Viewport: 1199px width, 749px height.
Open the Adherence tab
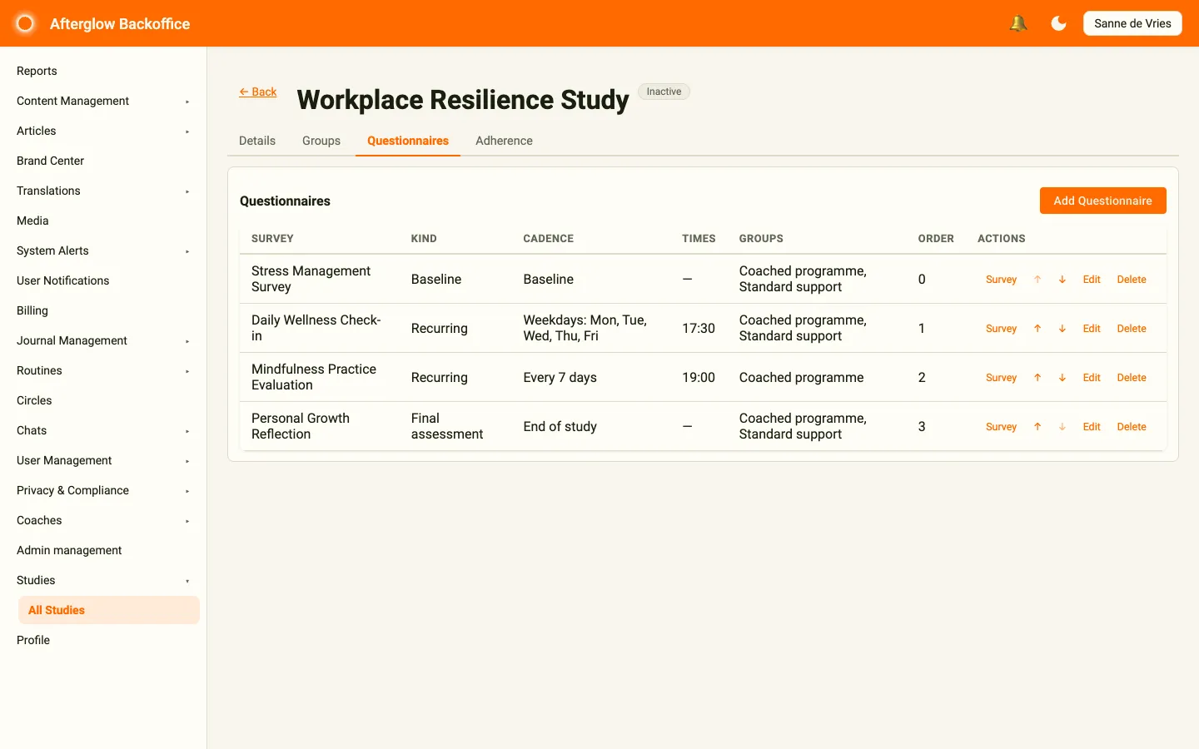pyautogui.click(x=504, y=141)
